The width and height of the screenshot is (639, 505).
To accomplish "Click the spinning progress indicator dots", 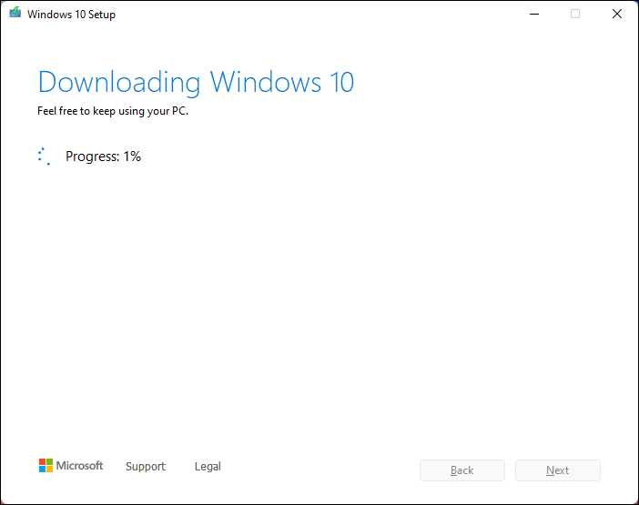I will 44,157.
